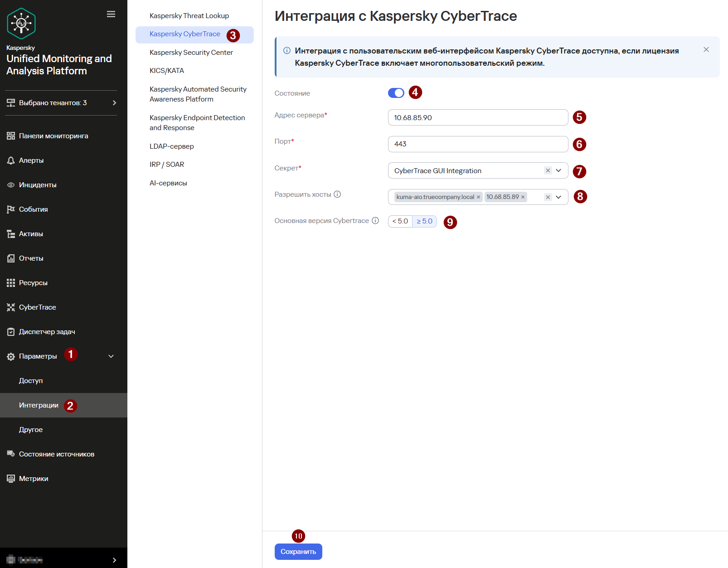
Task: Expand the user account menu arrow
Action: [114, 560]
